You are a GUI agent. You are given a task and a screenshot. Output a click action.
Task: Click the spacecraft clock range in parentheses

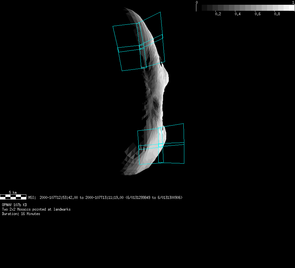point(154,198)
